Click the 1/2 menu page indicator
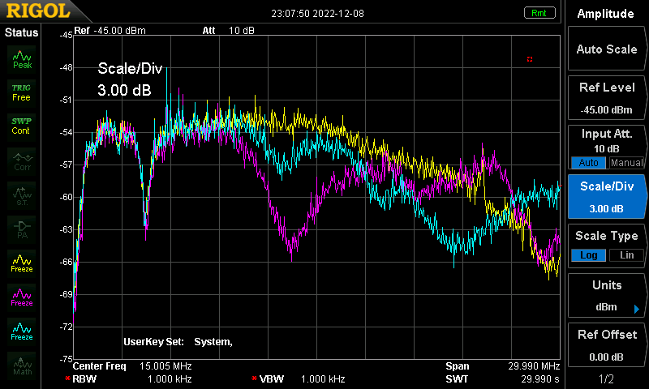 (x=606, y=378)
